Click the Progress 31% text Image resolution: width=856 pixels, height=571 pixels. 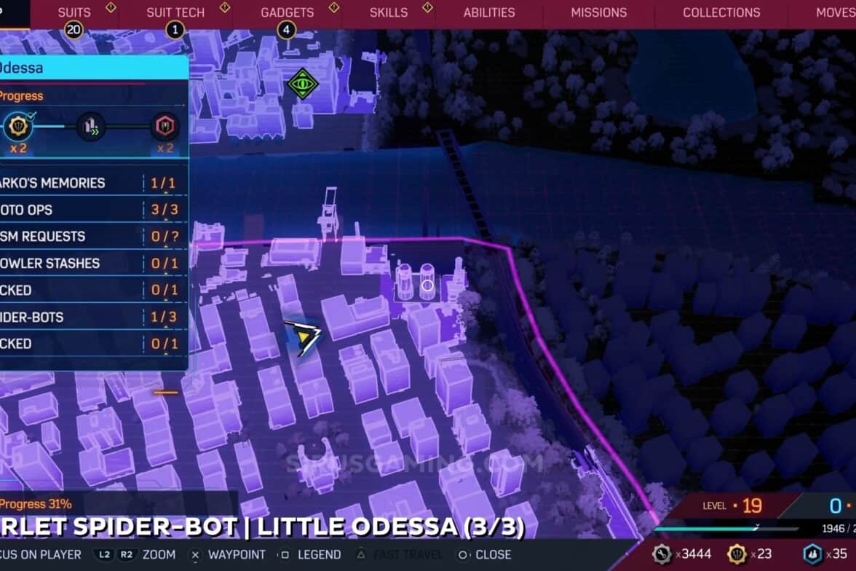point(36,504)
